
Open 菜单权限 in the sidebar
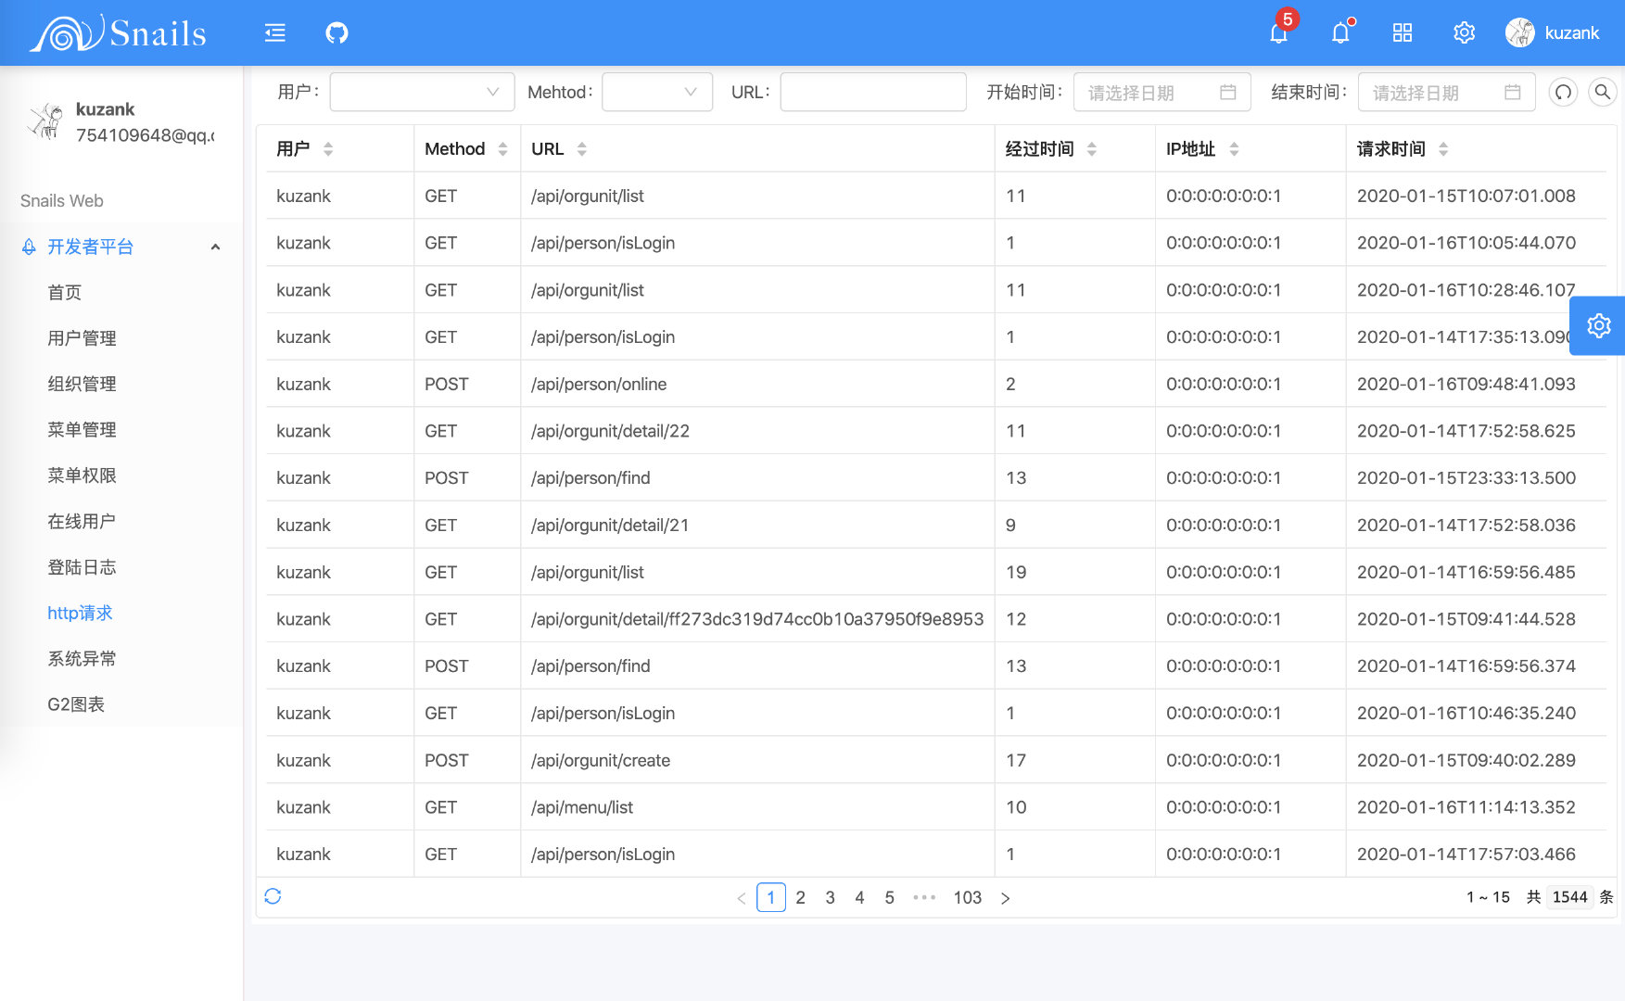click(x=82, y=475)
